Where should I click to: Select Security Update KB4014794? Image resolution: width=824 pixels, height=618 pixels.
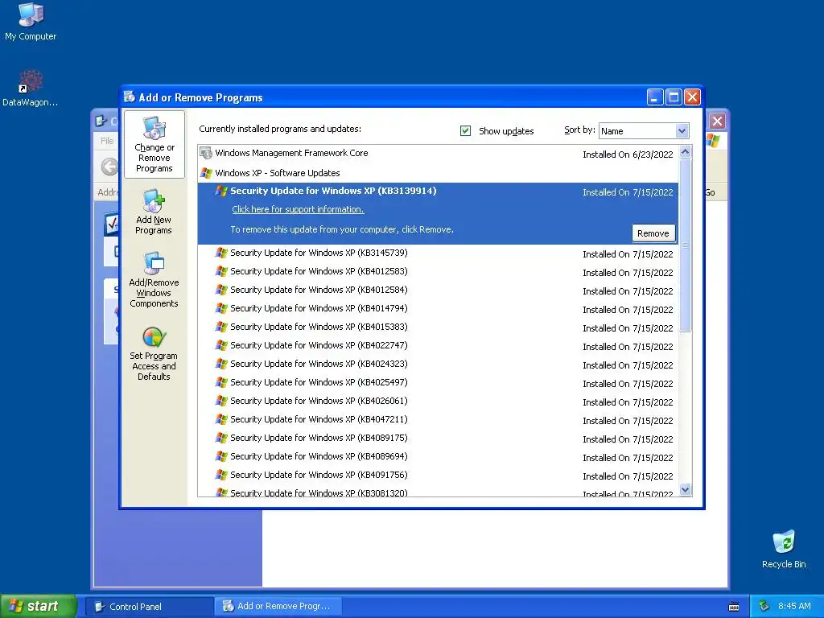click(438, 308)
